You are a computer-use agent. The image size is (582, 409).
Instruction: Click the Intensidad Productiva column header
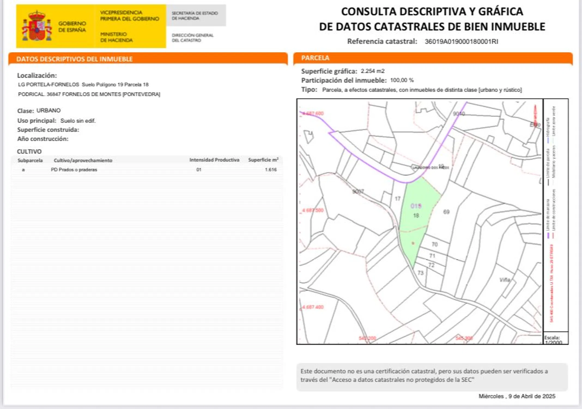214,160
